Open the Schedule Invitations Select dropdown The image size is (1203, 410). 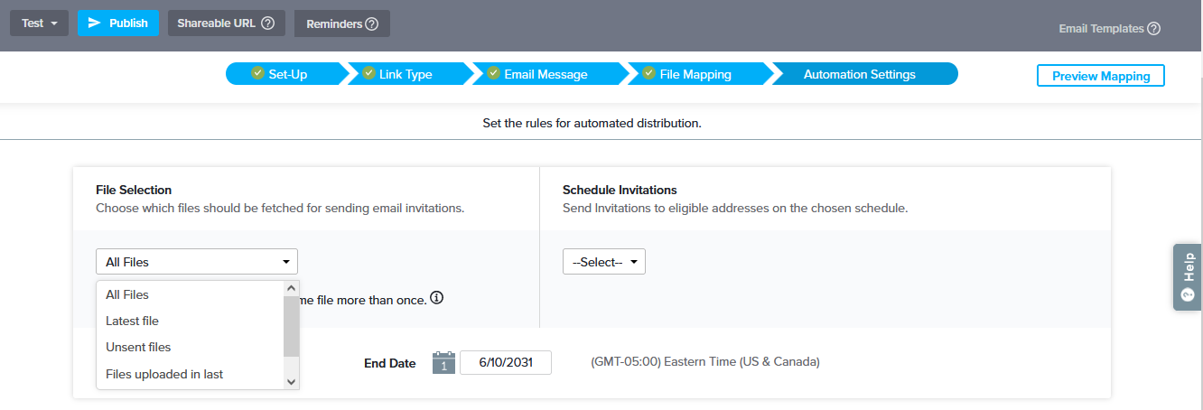coord(603,262)
